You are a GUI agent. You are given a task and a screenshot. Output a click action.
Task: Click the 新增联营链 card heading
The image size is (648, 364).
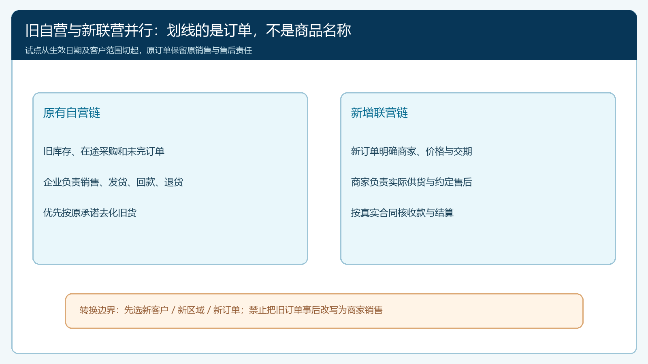click(x=379, y=113)
